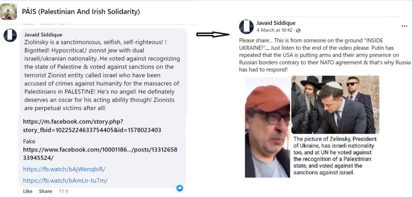Open Javaid Siddique's post profile picture
Screen dimensions: 413x197
246,27
